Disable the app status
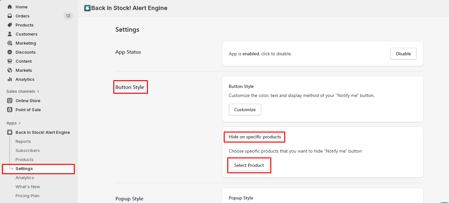The height and width of the screenshot is (203, 449). point(403,54)
